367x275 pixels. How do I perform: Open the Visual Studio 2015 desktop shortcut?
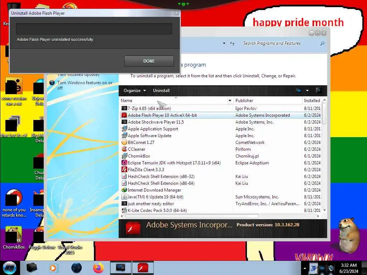click(x=70, y=249)
